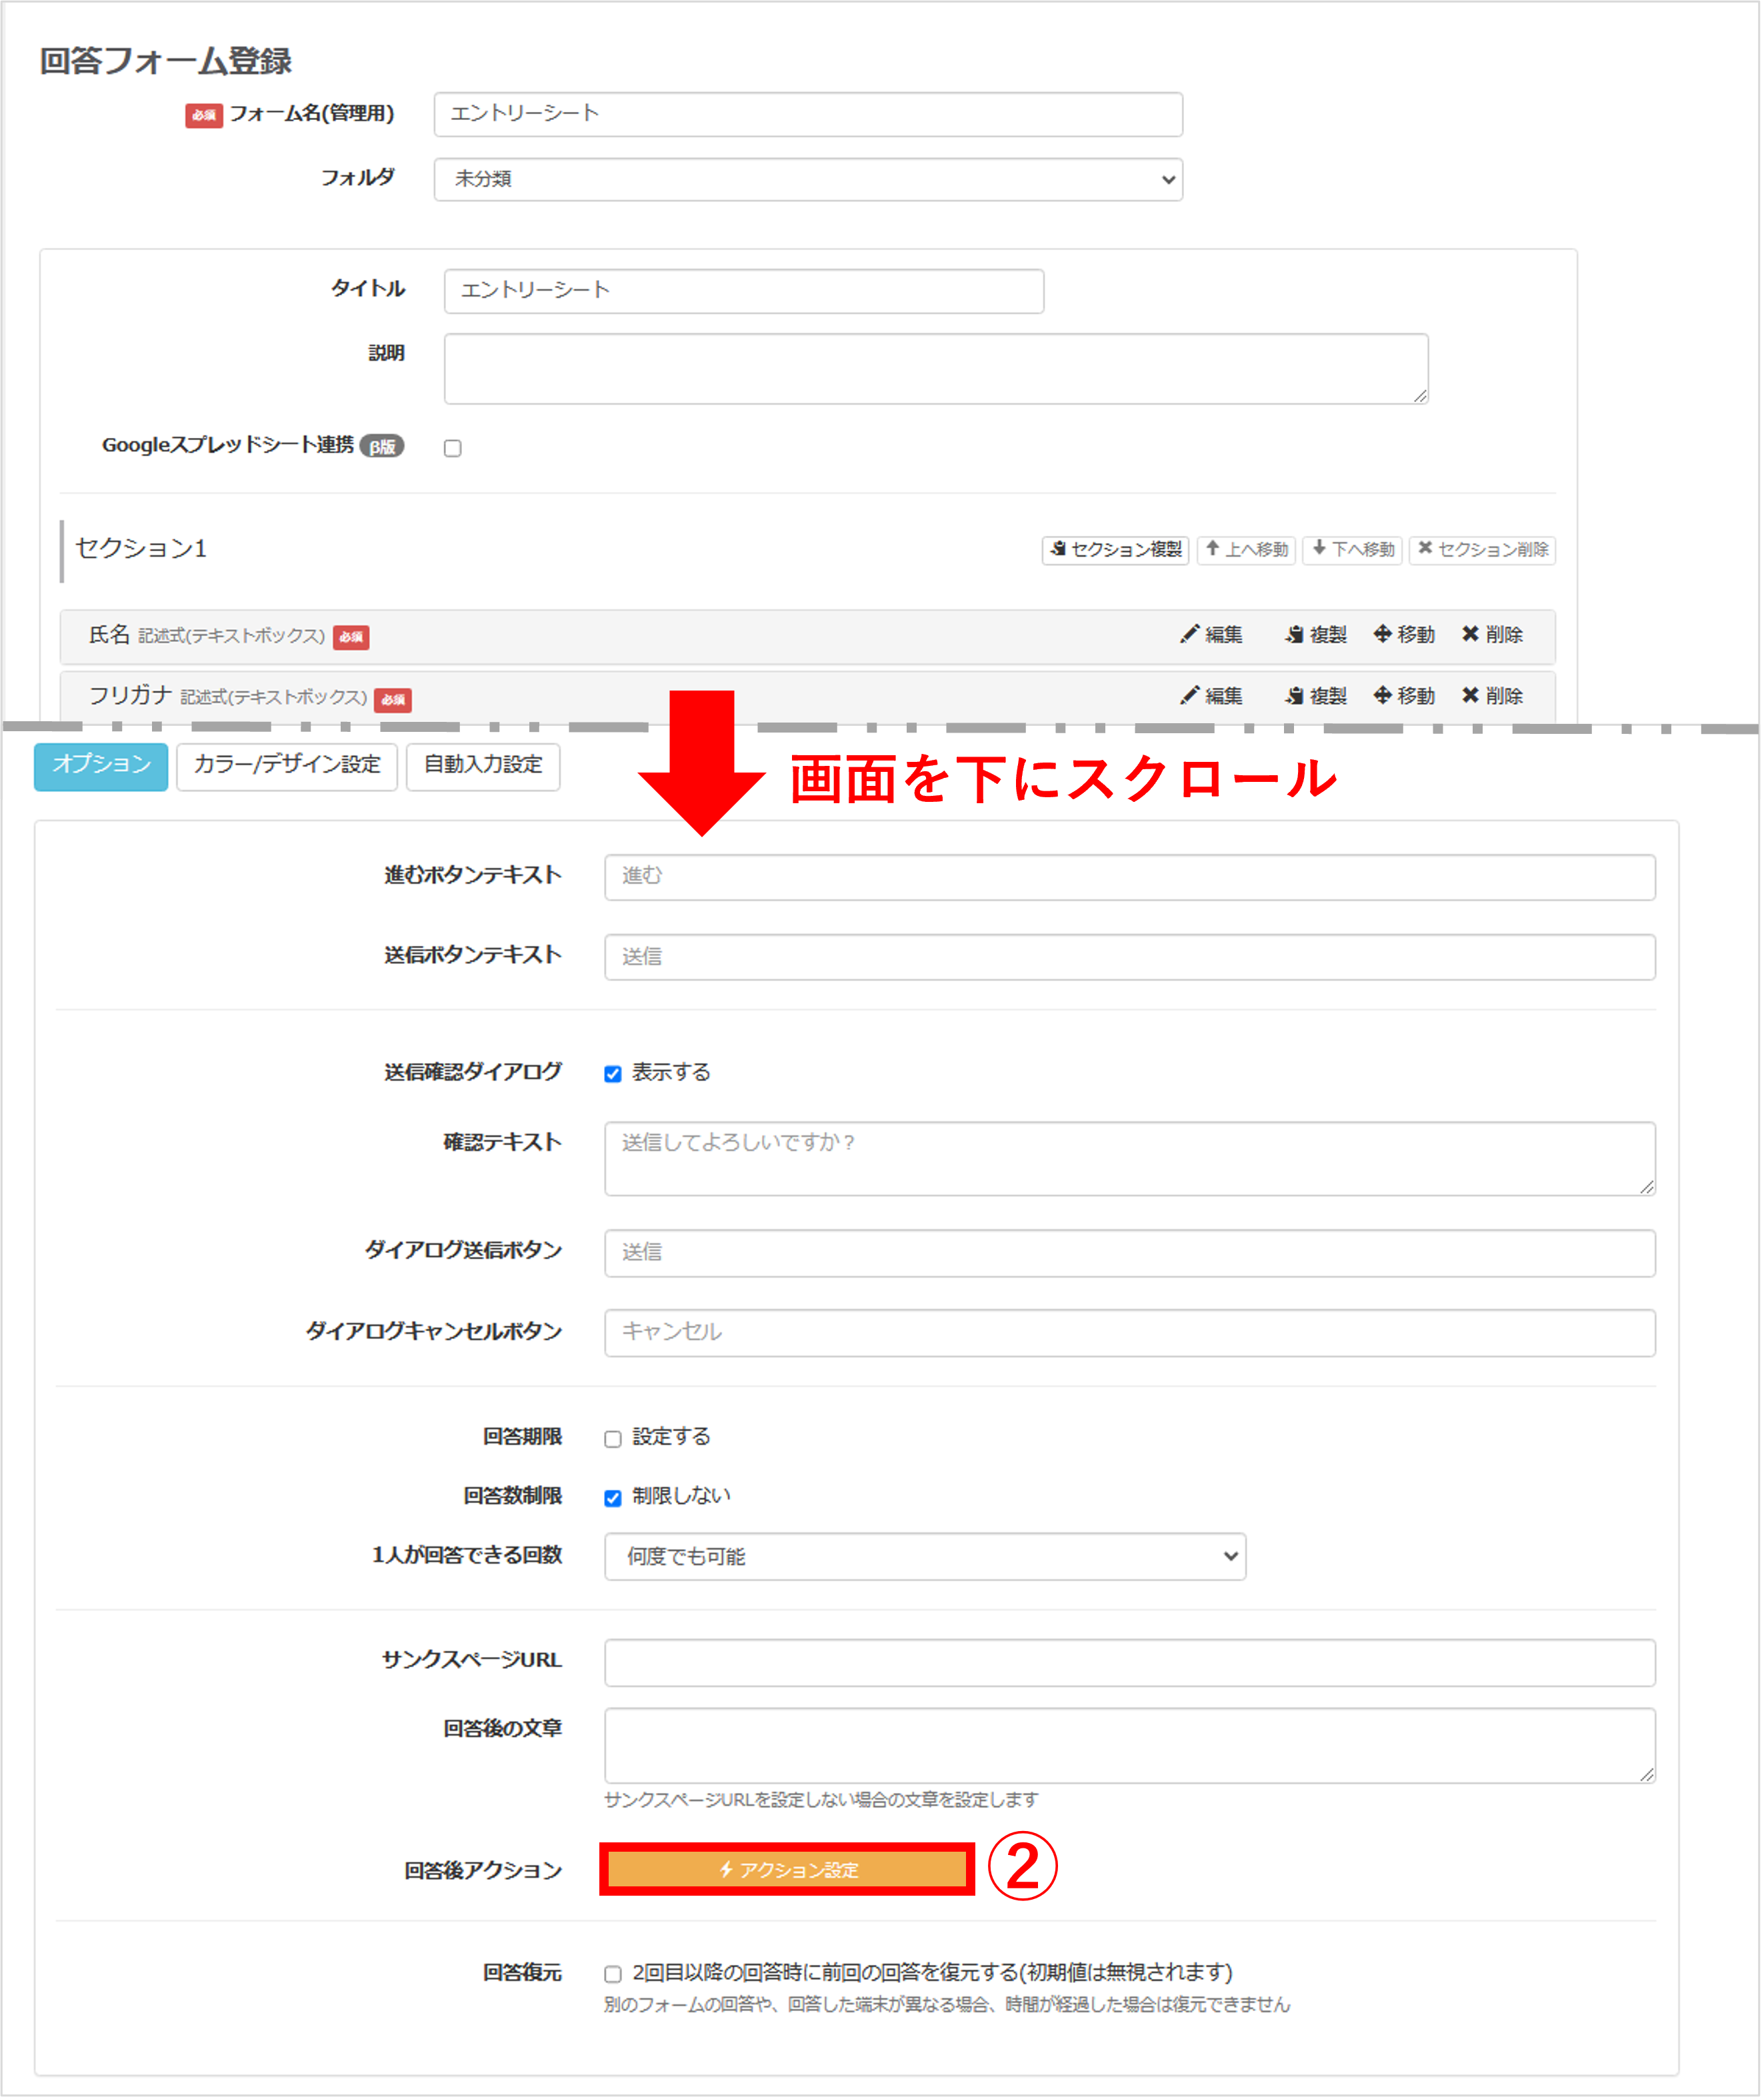Click the 確認テキスト textarea
Screen dimensions: 1764x2097
coord(1130,1159)
